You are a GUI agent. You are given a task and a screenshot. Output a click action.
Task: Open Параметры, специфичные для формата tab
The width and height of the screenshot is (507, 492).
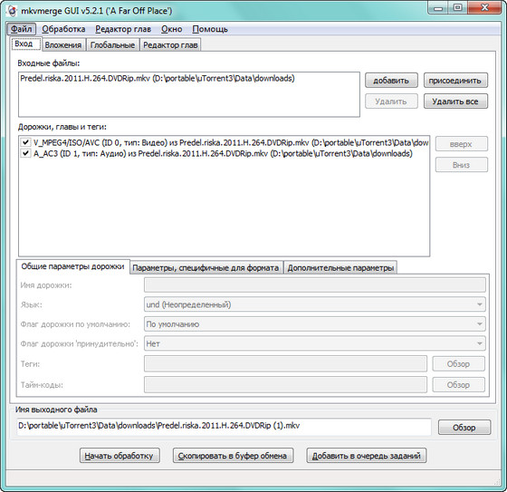click(206, 268)
